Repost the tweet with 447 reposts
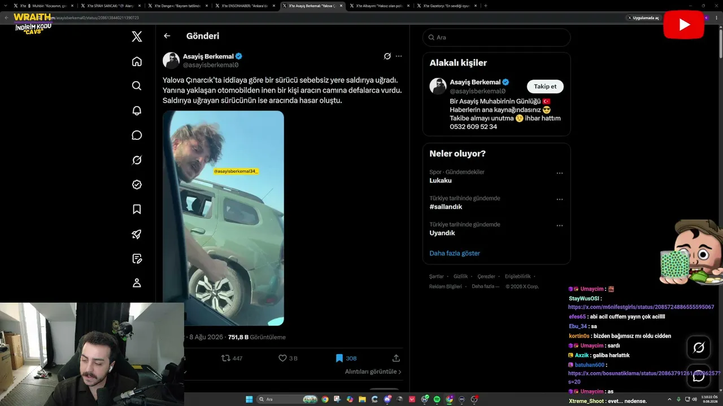This screenshot has height=406, width=723. pos(232,358)
